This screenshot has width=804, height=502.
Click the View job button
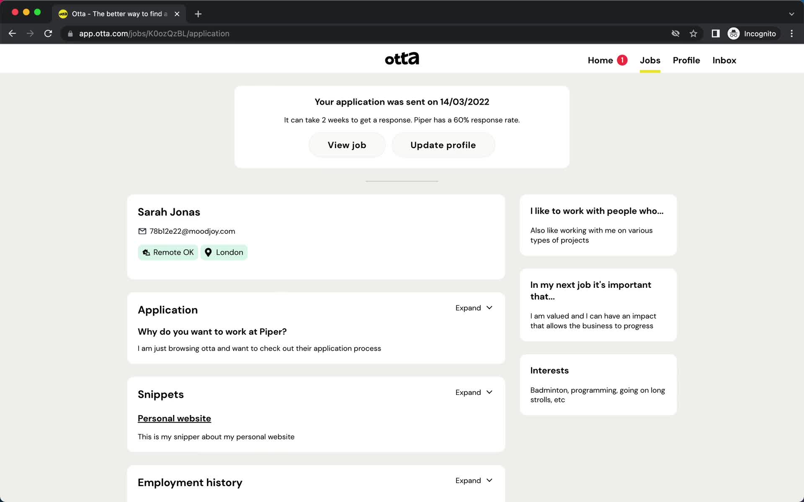347,145
